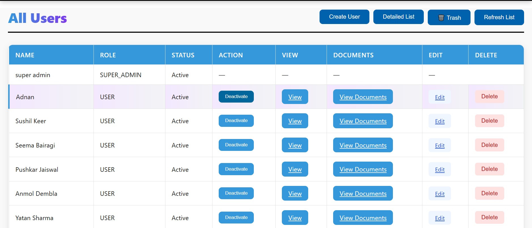
Task: Delete Seema Bairagi's account
Action: tap(490, 145)
